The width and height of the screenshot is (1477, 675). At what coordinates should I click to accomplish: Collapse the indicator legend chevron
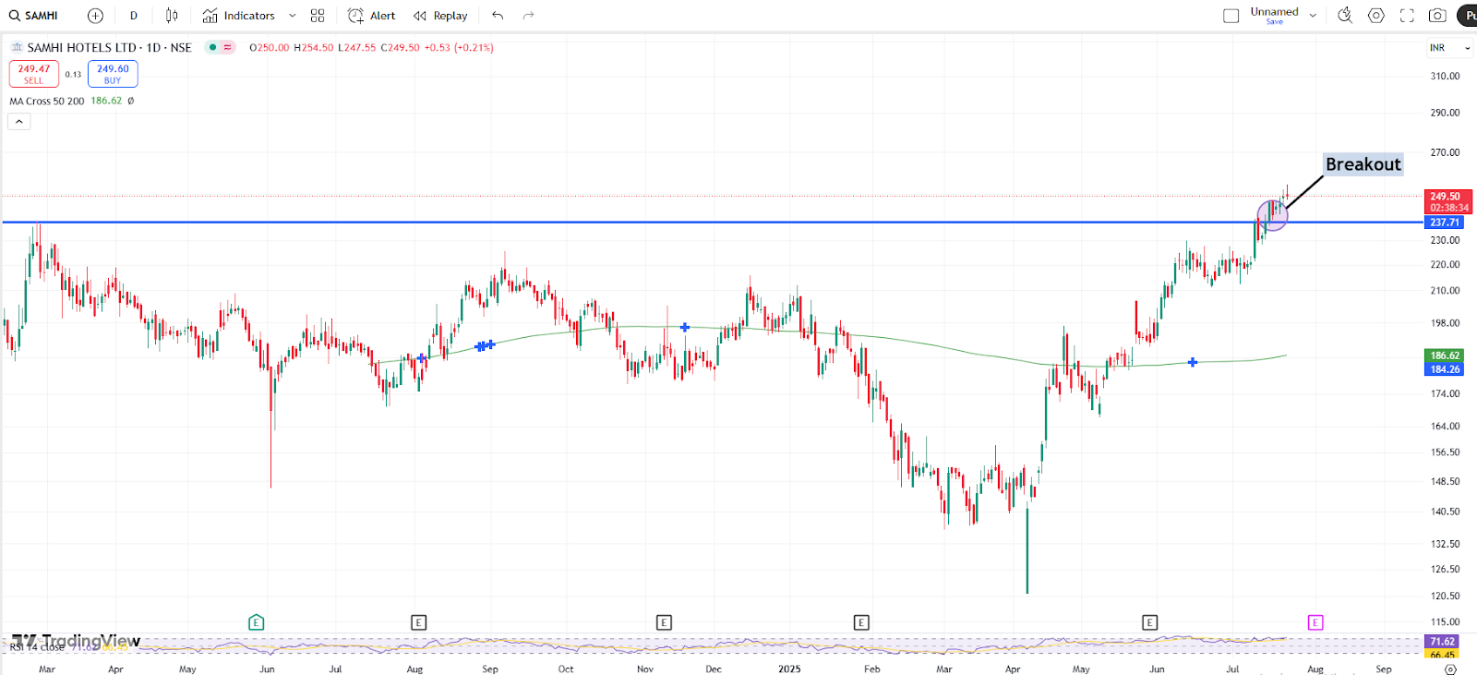click(x=19, y=122)
